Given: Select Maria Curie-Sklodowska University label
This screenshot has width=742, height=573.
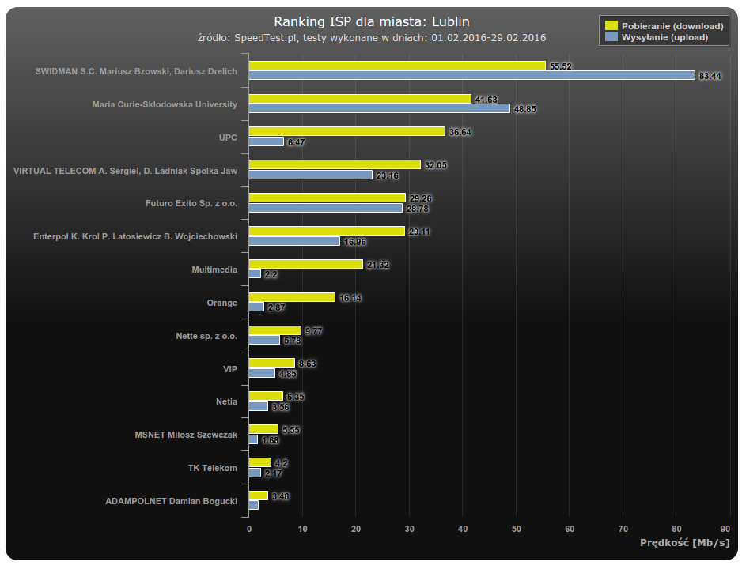Looking at the screenshot, I should [165, 104].
